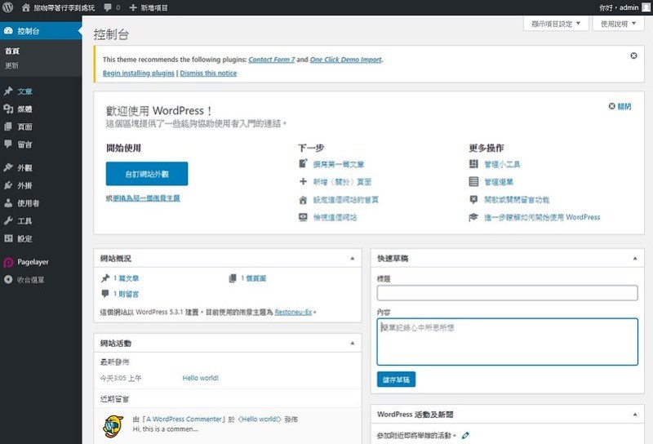Open the 工具 (Tools) sidebar item
This screenshot has width=653, height=444.
click(24, 221)
